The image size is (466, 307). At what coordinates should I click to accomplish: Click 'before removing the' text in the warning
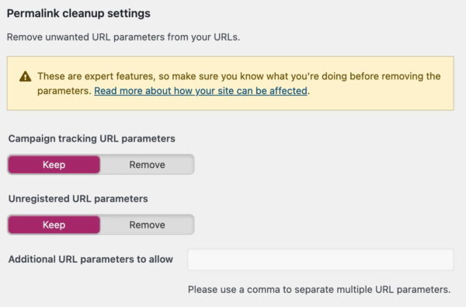pos(395,76)
